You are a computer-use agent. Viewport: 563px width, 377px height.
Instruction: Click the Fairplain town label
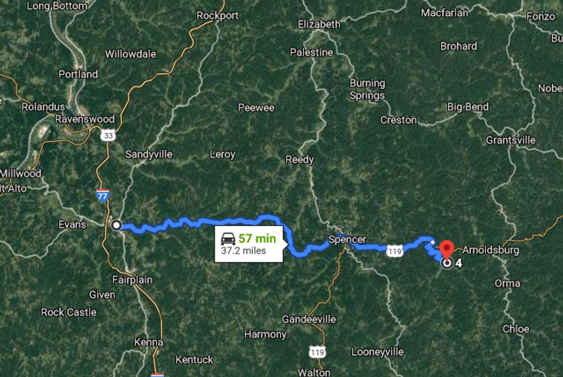[132, 280]
